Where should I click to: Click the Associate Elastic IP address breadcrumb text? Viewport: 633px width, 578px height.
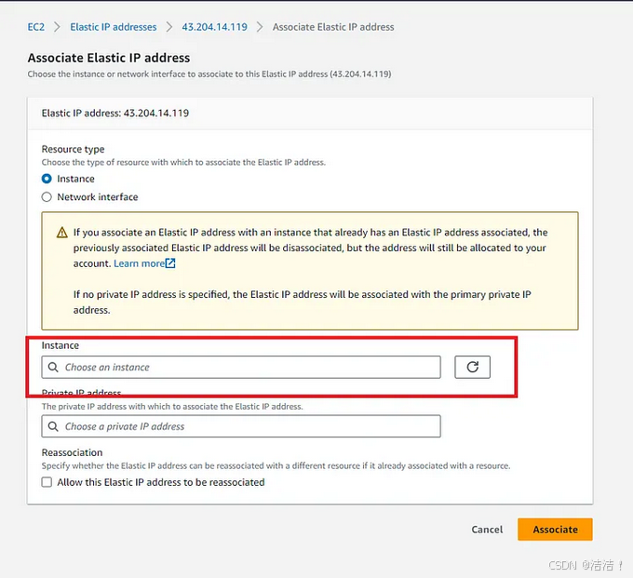click(333, 27)
